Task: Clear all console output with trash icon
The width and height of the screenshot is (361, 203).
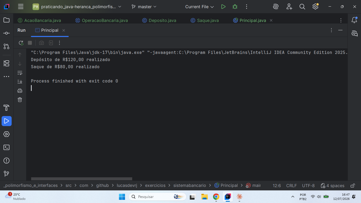Action: click(20, 100)
